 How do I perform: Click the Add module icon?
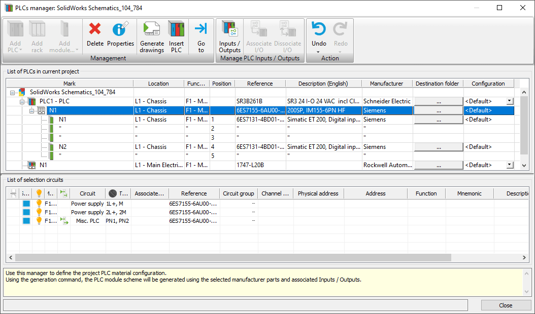64,29
